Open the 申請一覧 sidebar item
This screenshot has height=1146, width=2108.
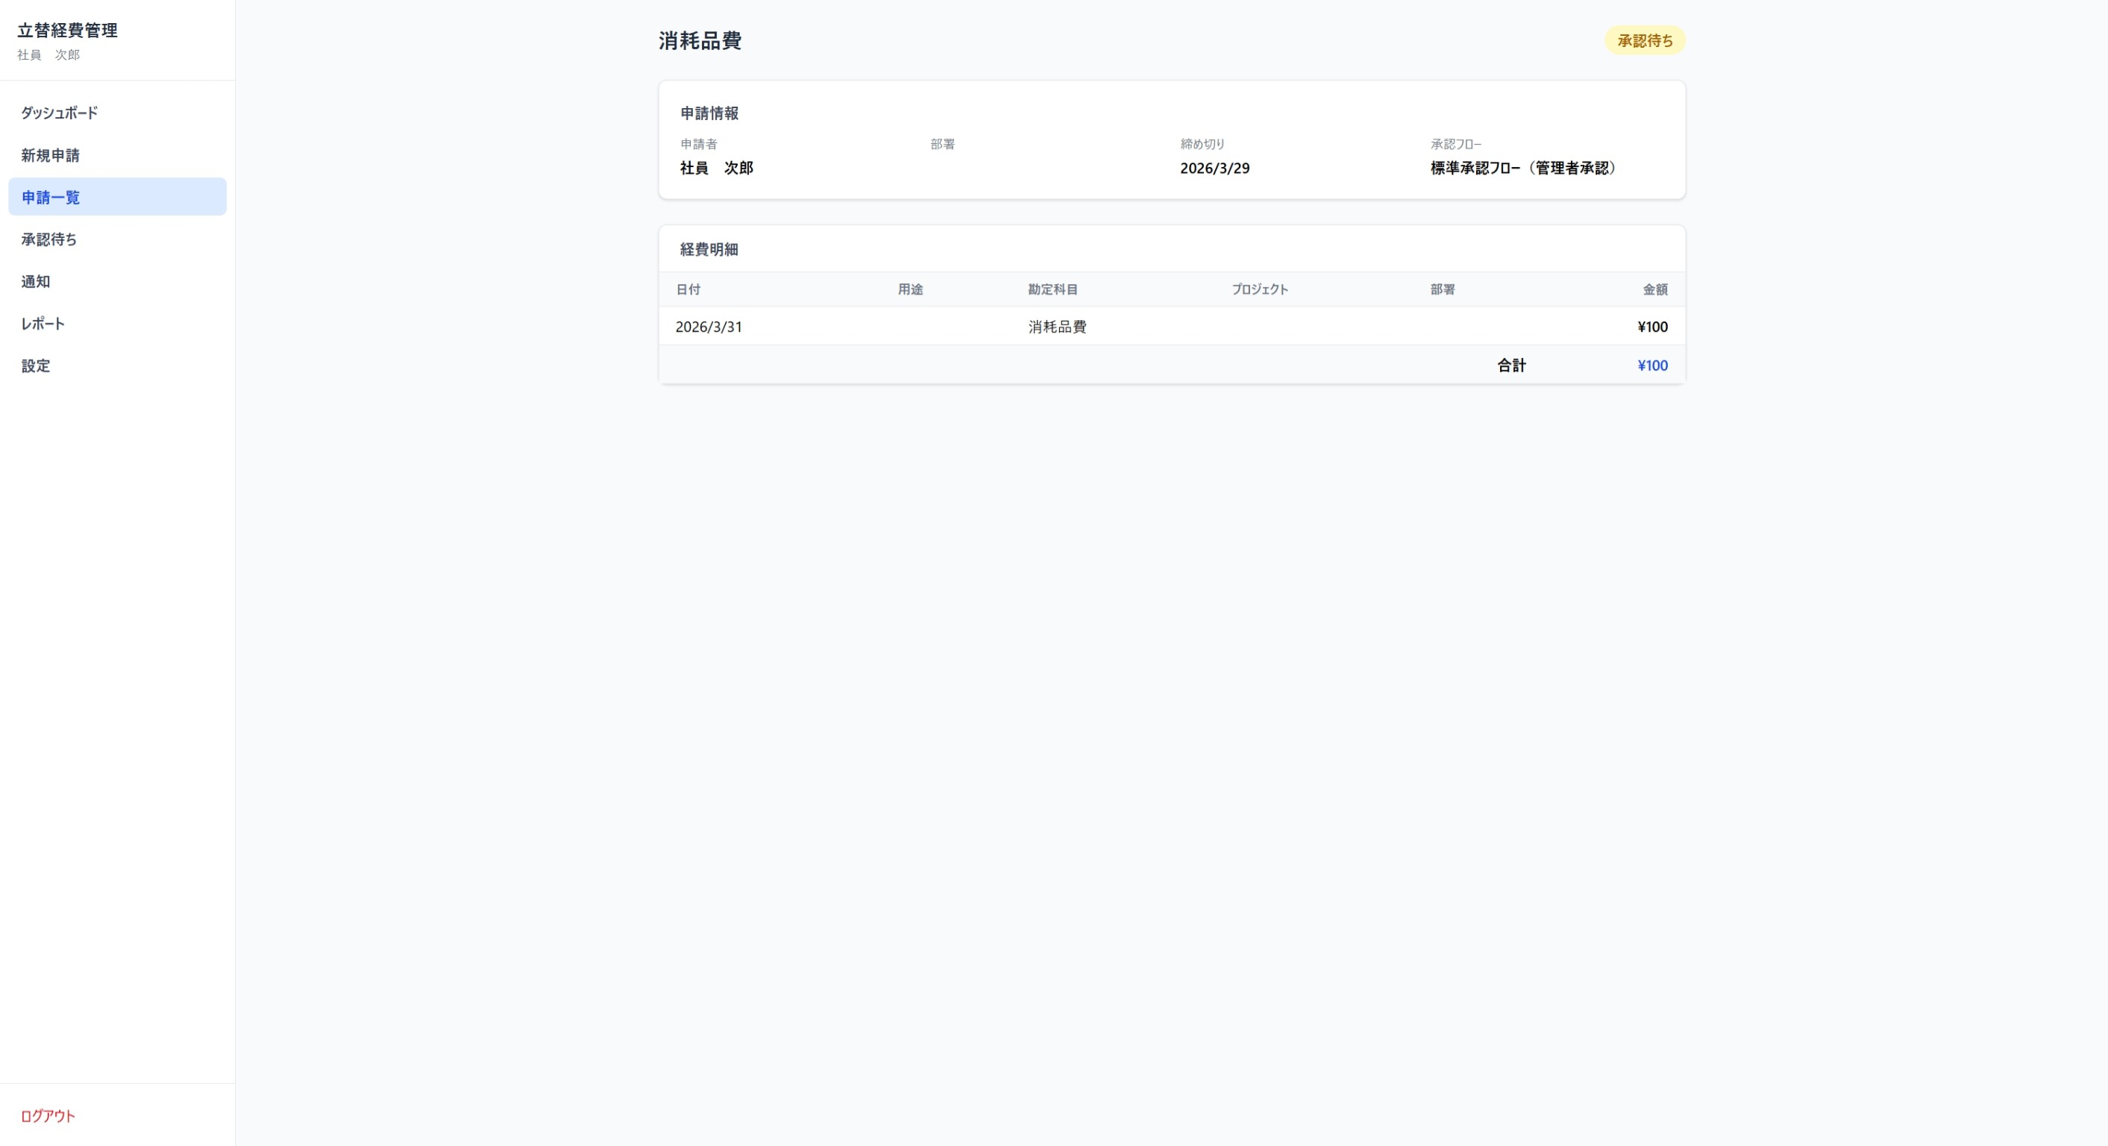[x=49, y=196]
